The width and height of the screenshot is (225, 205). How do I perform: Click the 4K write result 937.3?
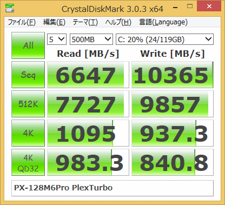point(173,133)
